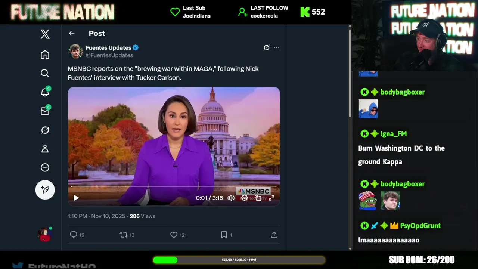Open the Fuentes Updates profile name
The width and height of the screenshot is (478, 269).
point(108,47)
